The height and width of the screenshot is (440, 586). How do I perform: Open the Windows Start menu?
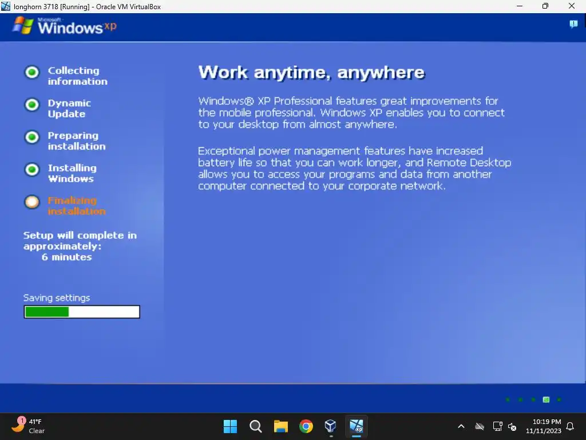[230, 426]
